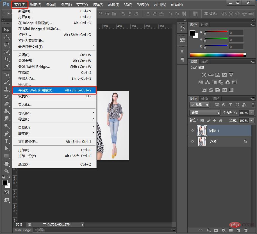Open the layer style fx menu
This screenshot has width=257, height=234.
pos(208,230)
